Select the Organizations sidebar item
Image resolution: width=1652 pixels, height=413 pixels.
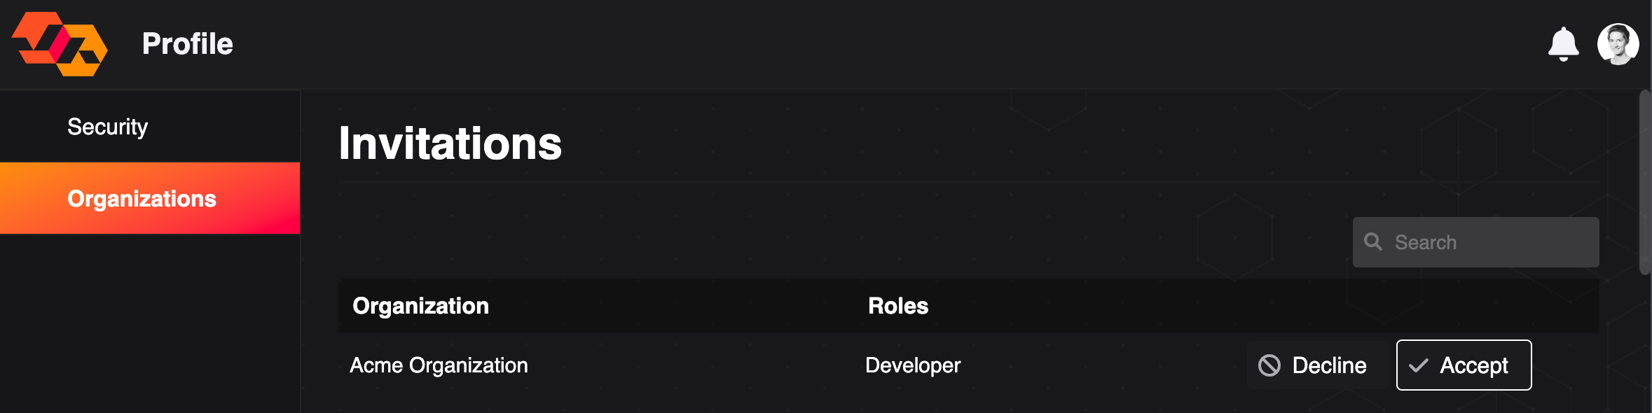pos(150,198)
